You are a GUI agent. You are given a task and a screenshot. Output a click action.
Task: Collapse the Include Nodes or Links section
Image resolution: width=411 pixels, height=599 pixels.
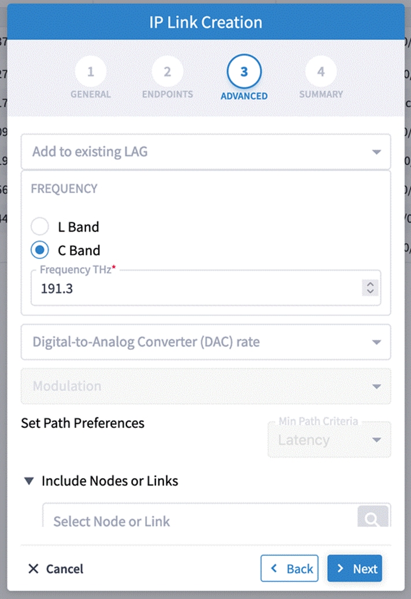[29, 480]
